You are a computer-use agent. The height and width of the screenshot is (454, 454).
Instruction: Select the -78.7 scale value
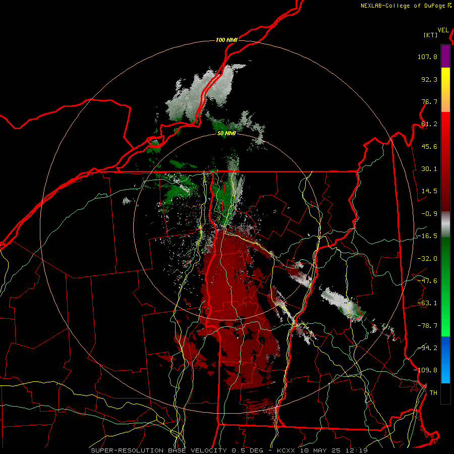tap(427, 326)
